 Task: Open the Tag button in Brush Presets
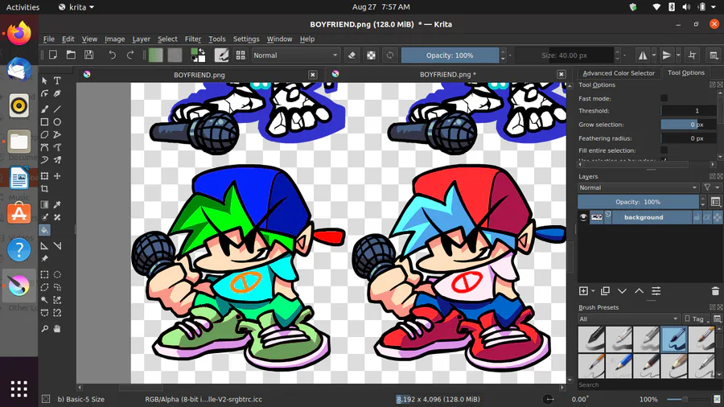click(x=697, y=319)
